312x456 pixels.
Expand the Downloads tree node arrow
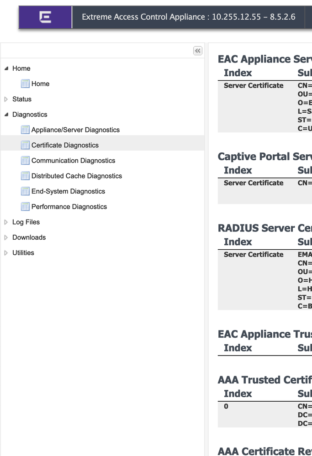pyautogui.click(x=6, y=238)
